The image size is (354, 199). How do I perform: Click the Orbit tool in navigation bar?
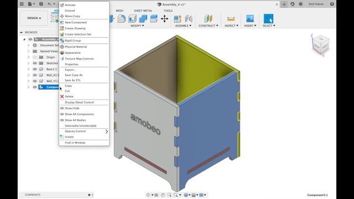click(148, 195)
